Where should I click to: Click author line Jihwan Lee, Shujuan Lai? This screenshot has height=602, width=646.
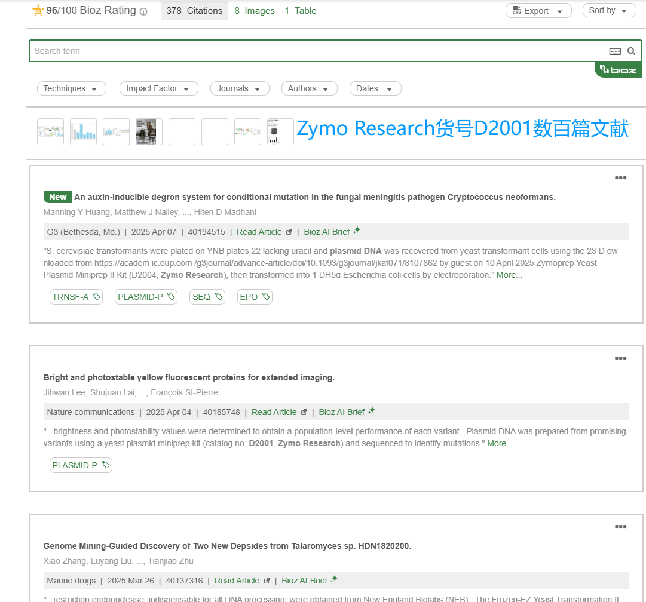131,392
